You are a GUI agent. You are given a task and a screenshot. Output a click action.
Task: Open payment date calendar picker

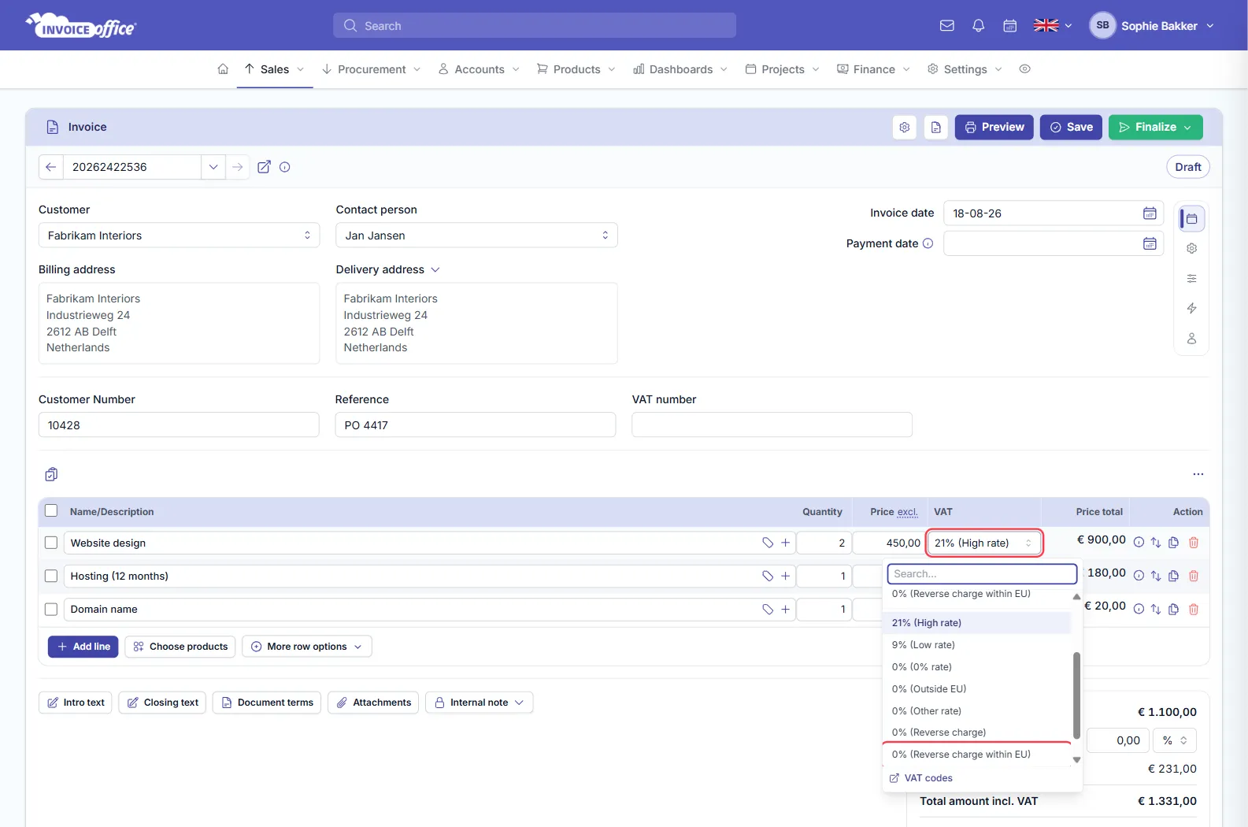pos(1150,243)
